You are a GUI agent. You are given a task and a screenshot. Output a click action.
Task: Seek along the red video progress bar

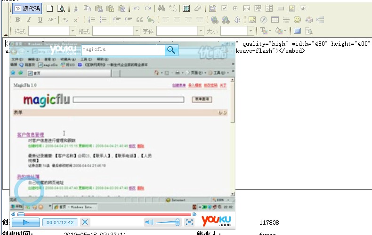coord(104,214)
